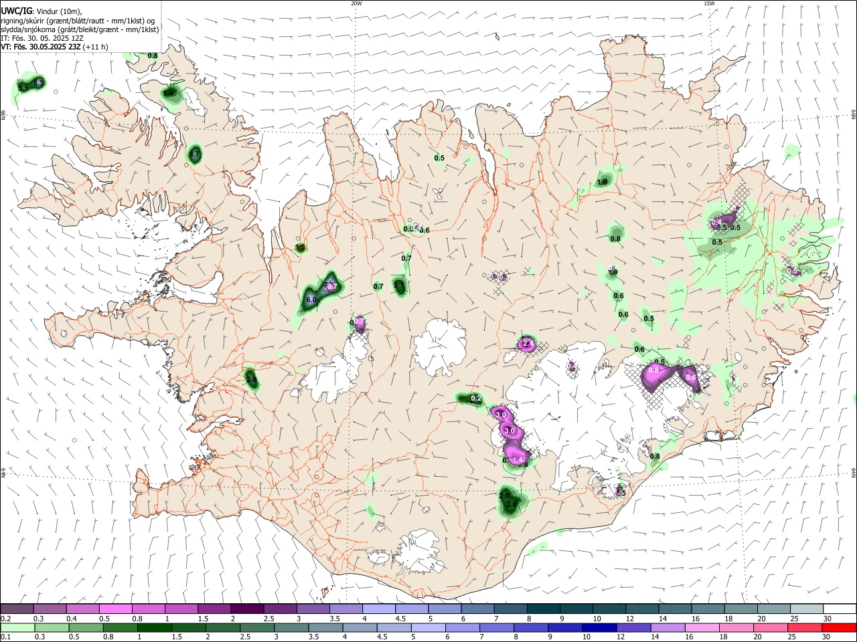Select lower legend swatch between 3 and 3.5

tap(291, 627)
